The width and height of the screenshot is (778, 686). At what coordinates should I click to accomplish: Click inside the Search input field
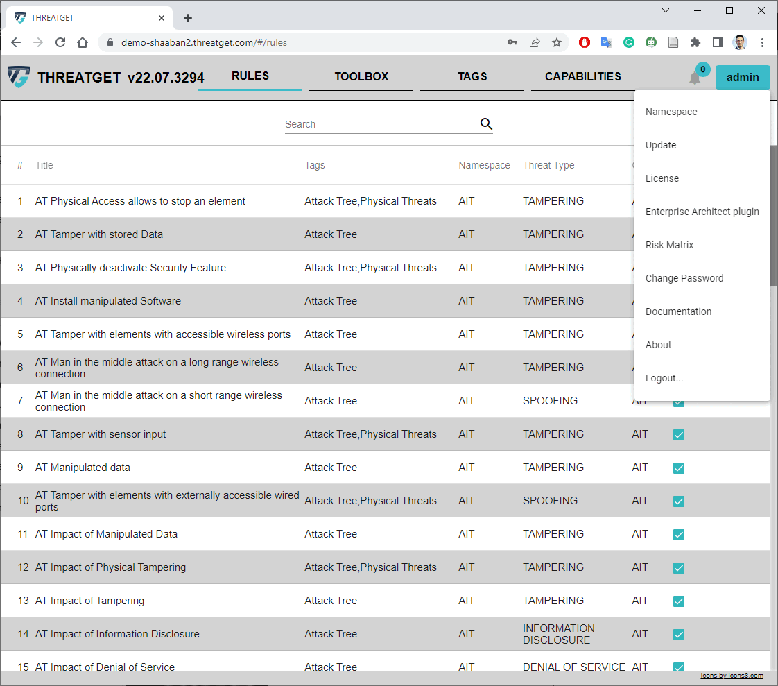tap(374, 124)
